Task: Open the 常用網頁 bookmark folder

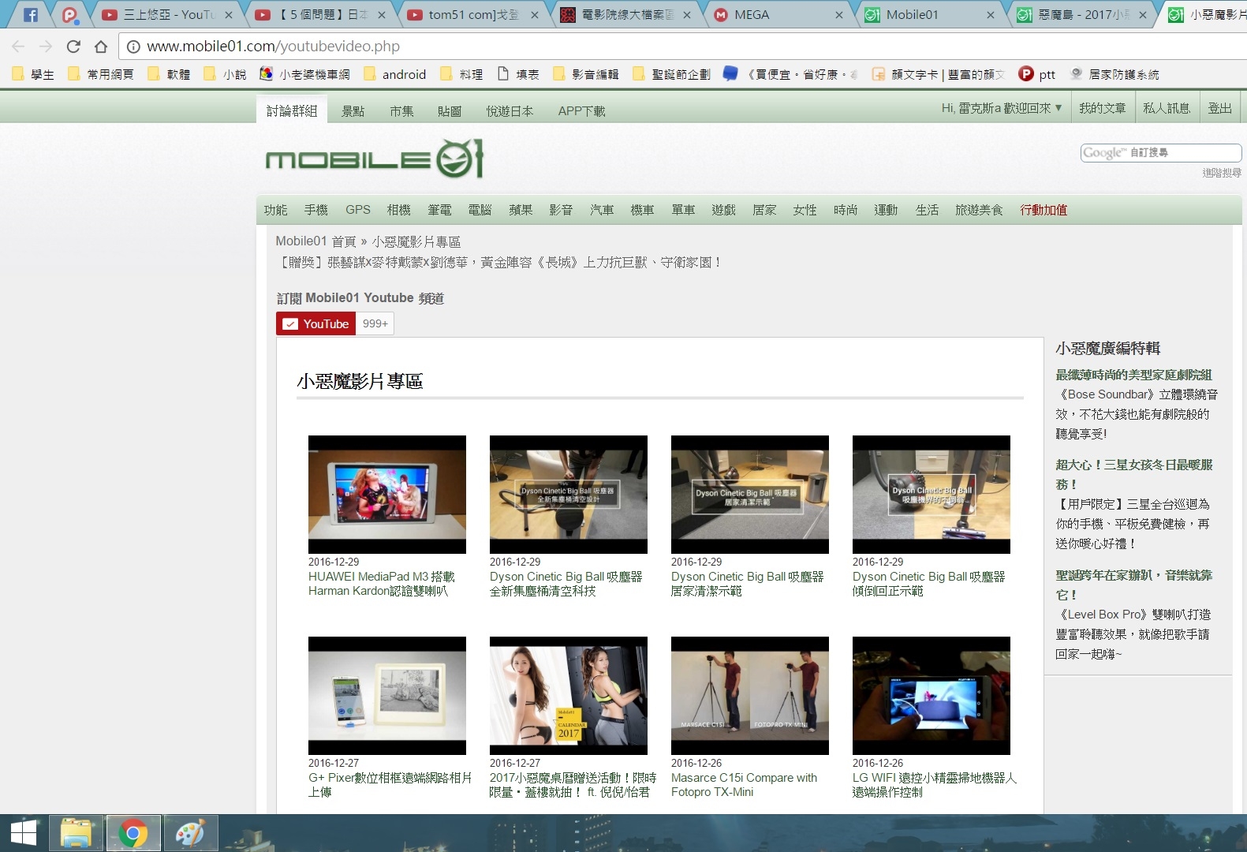Action: [101, 74]
